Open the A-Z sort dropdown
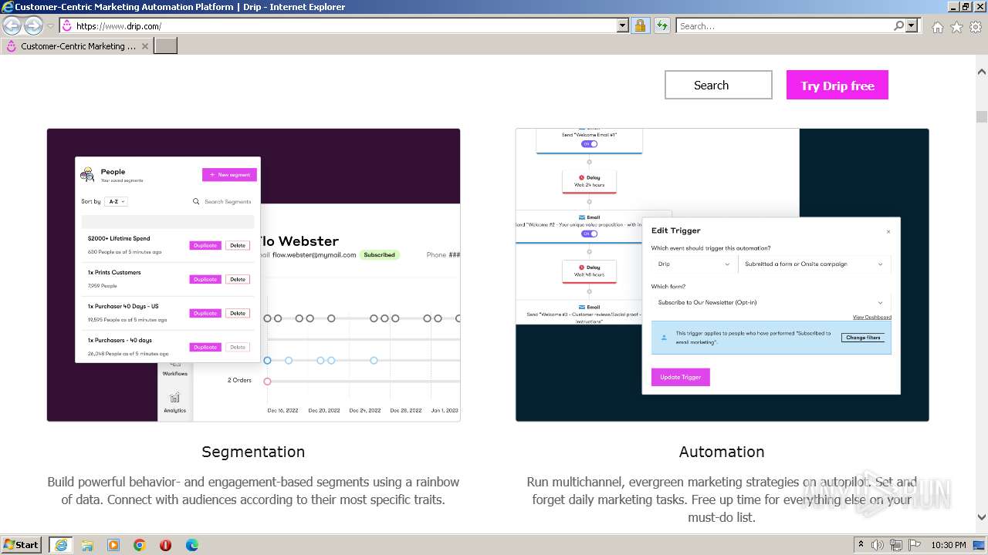This screenshot has height=555, width=988. point(116,201)
